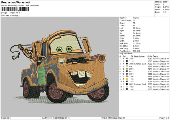Click the orange swatch in stop row 8
This screenshot has height=120, width=170.
click(127, 76)
